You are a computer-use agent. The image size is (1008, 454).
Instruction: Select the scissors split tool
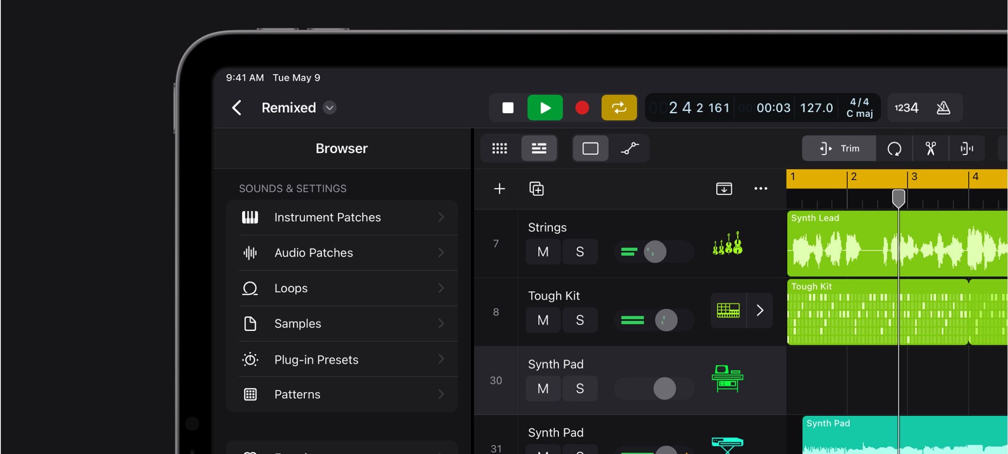point(931,148)
